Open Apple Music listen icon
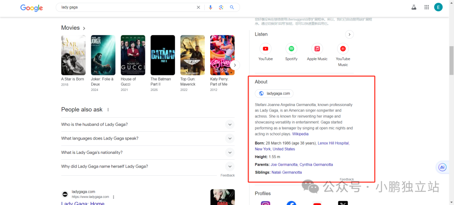This screenshot has width=454, height=205. click(x=317, y=49)
